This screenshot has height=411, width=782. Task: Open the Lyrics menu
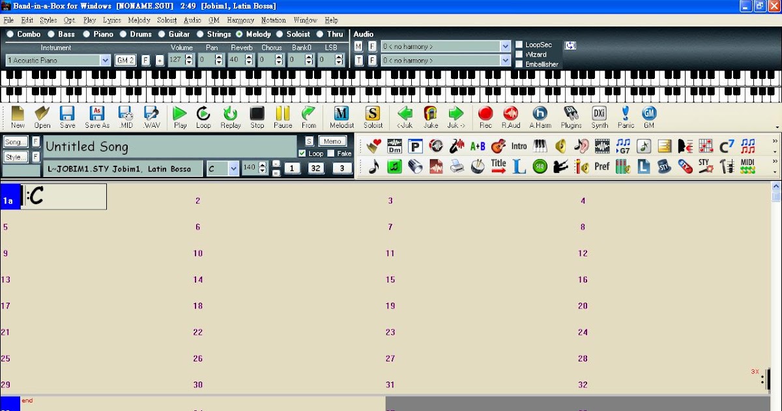point(112,20)
